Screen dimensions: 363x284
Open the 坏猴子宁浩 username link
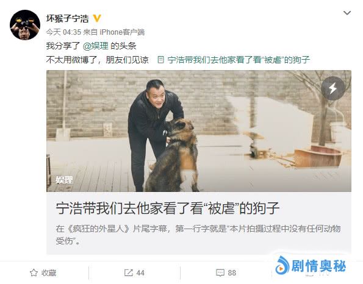(67, 18)
